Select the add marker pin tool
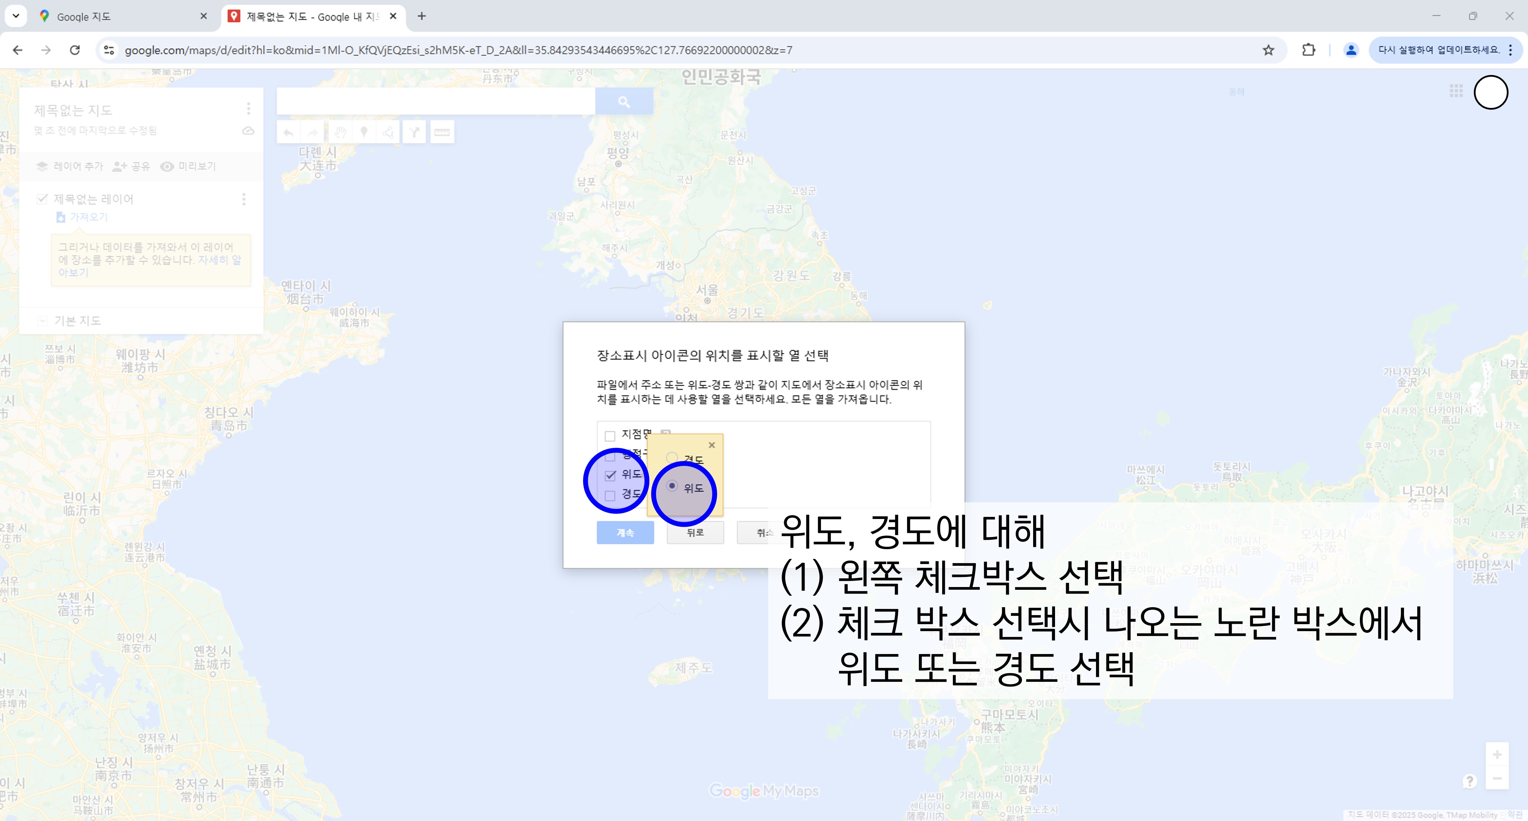This screenshot has height=821, width=1528. point(364,132)
